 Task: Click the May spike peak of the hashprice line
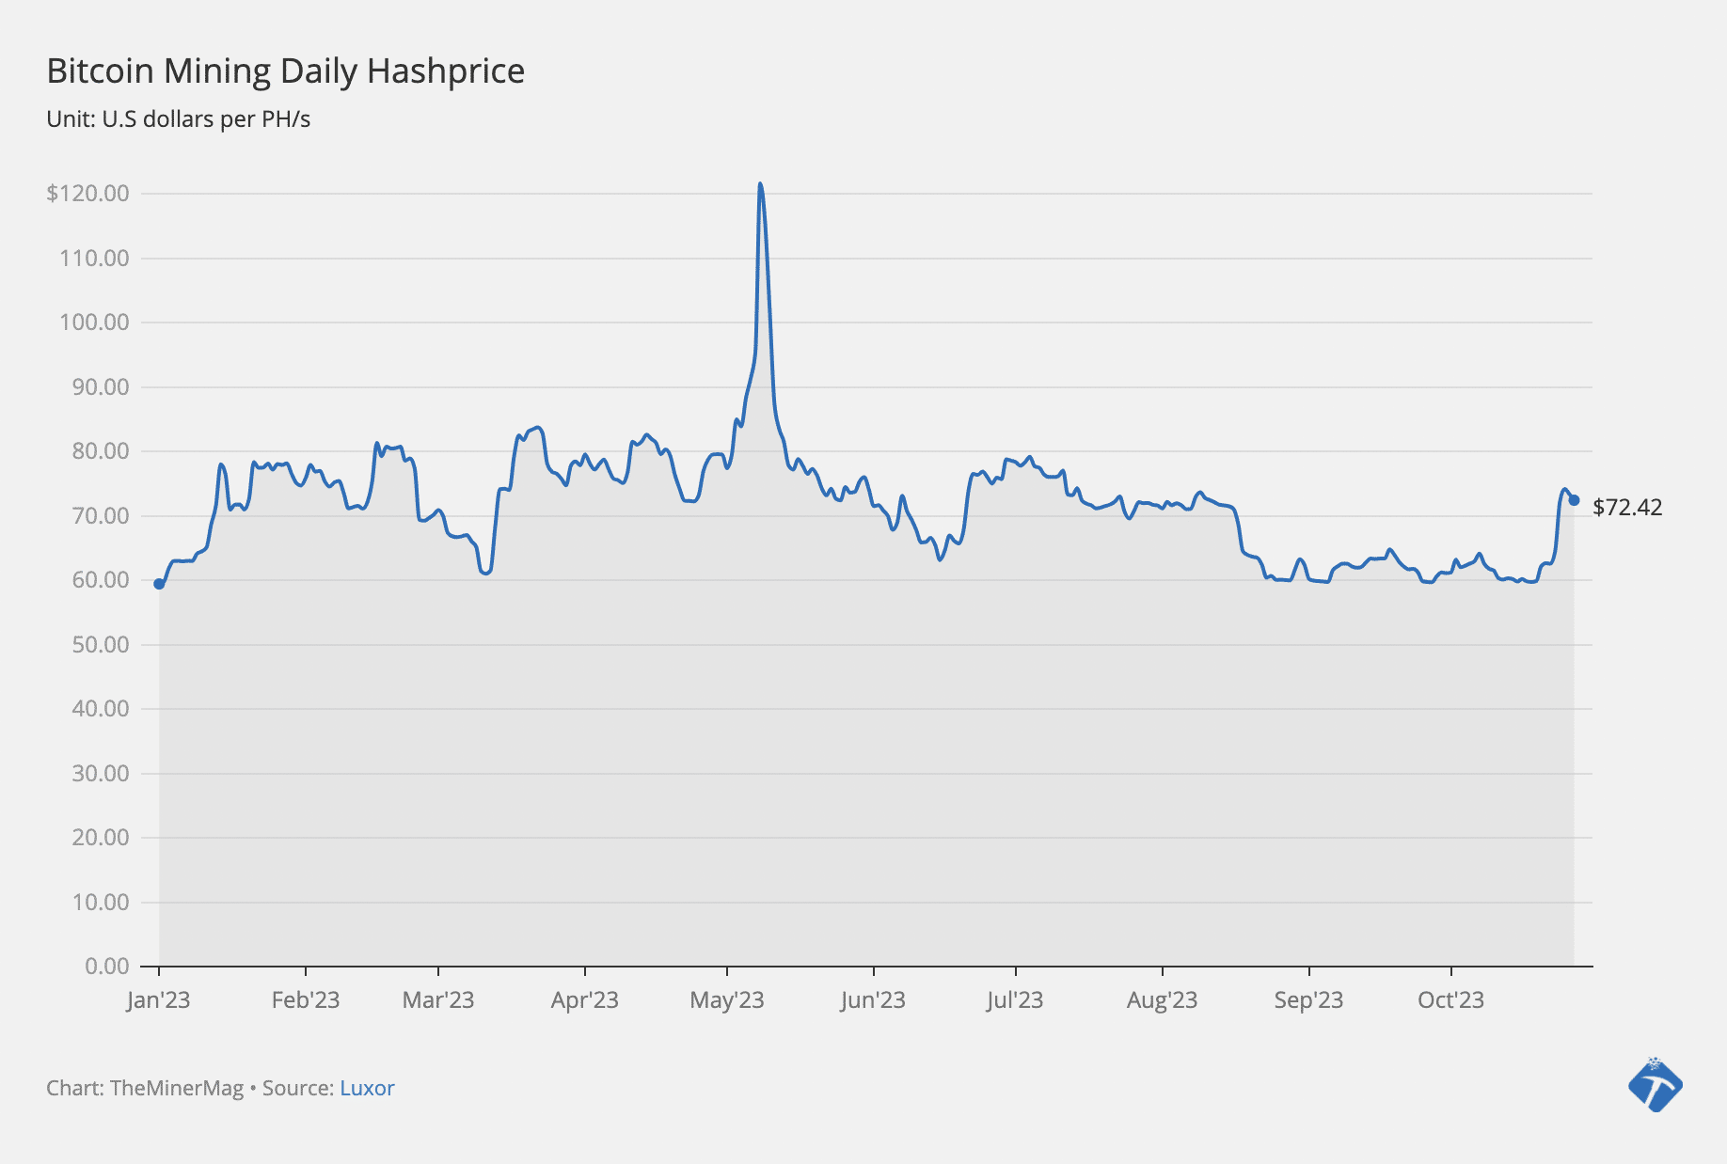click(x=760, y=184)
